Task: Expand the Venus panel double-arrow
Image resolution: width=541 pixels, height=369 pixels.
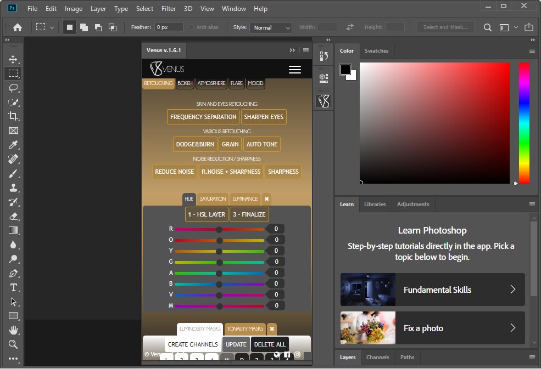Action: click(x=292, y=50)
